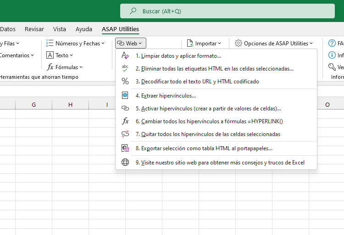Image resolution: width=344 pixels, height=235 pixels.
Task: Select column H header
Action: pos(71,105)
